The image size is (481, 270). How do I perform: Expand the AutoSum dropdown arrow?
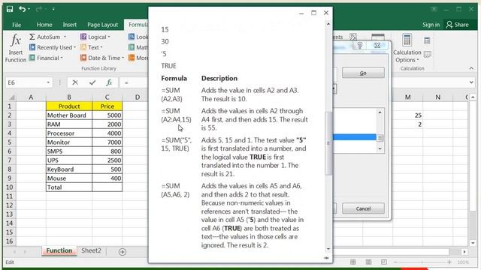point(65,37)
